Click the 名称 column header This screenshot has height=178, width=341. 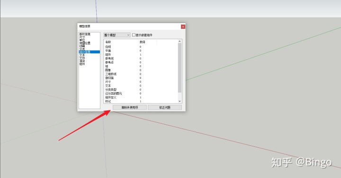pos(121,42)
